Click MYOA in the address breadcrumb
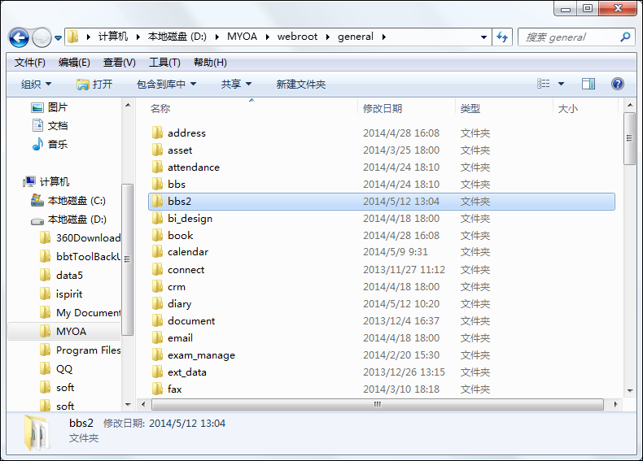Screen dimensions: 643x461 (242, 37)
